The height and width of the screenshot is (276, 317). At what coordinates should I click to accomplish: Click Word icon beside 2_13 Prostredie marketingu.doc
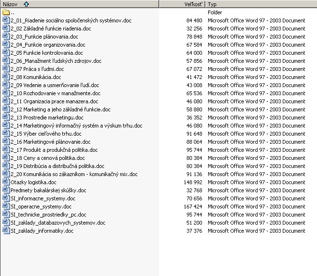pyautogui.click(x=6, y=118)
